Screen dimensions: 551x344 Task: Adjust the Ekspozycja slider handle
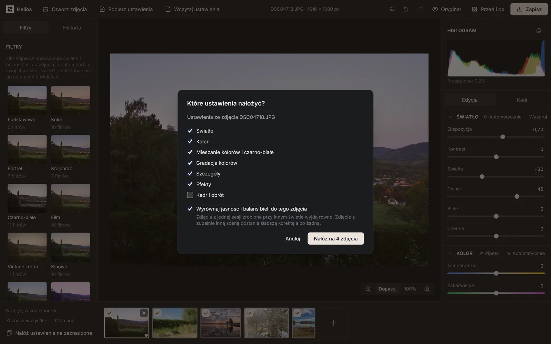pyautogui.click(x=503, y=137)
